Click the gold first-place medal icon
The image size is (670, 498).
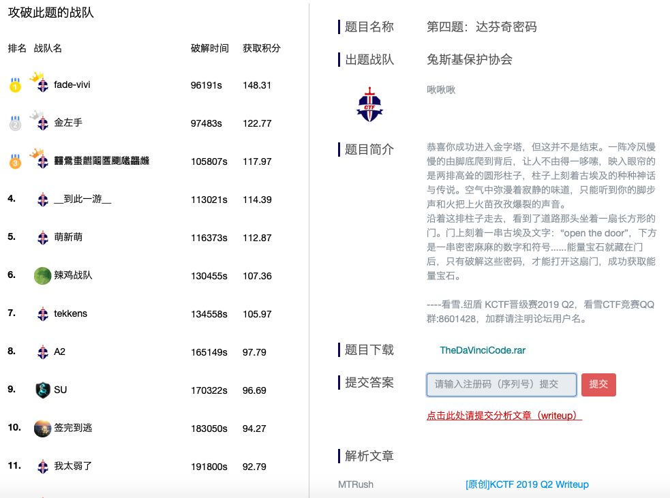(16, 84)
